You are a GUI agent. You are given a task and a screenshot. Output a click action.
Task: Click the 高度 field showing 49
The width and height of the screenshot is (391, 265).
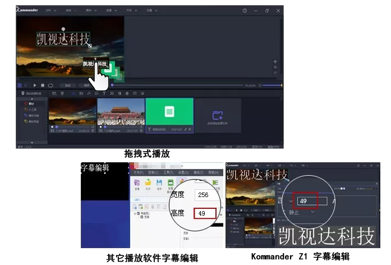[x=205, y=213]
